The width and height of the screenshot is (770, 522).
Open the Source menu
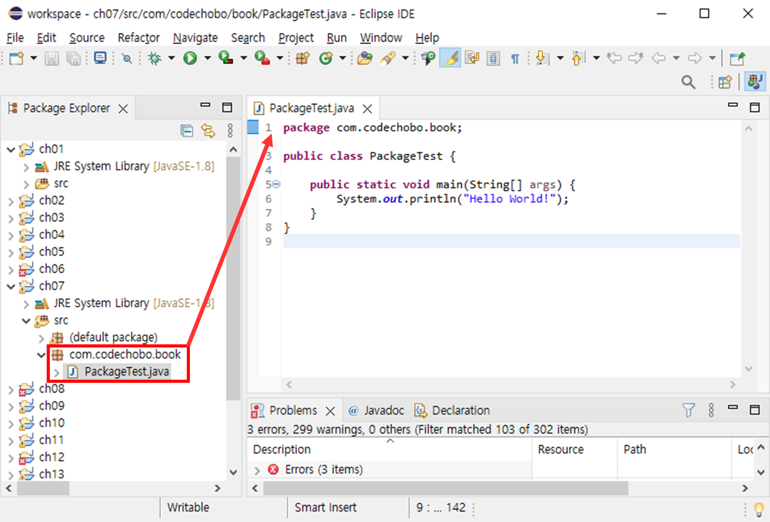[x=87, y=37]
